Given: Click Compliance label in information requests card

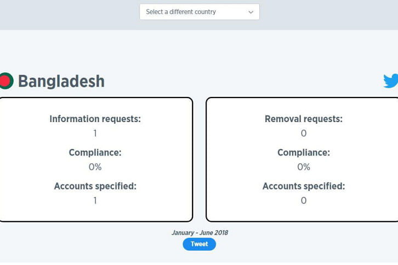Looking at the screenshot, I should click(95, 152).
